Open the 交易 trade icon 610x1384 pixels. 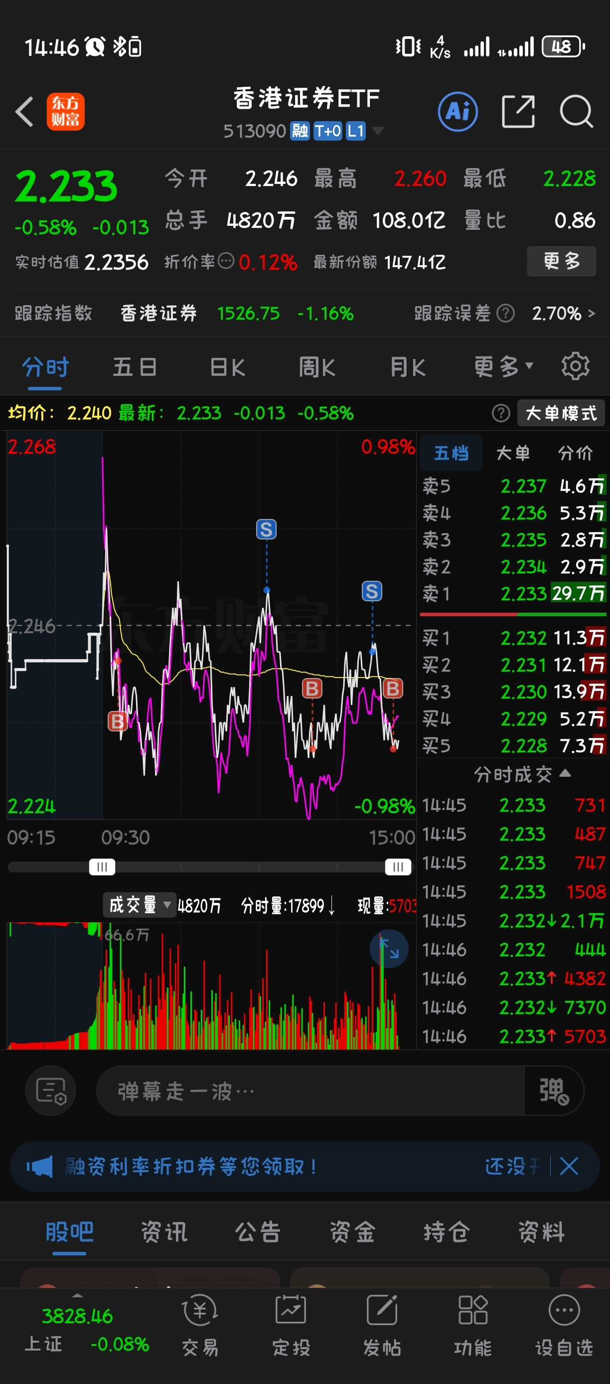[200, 1324]
